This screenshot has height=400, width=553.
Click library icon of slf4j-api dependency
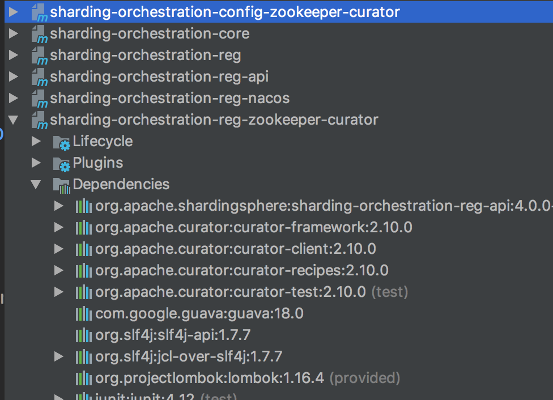pyautogui.click(x=84, y=335)
